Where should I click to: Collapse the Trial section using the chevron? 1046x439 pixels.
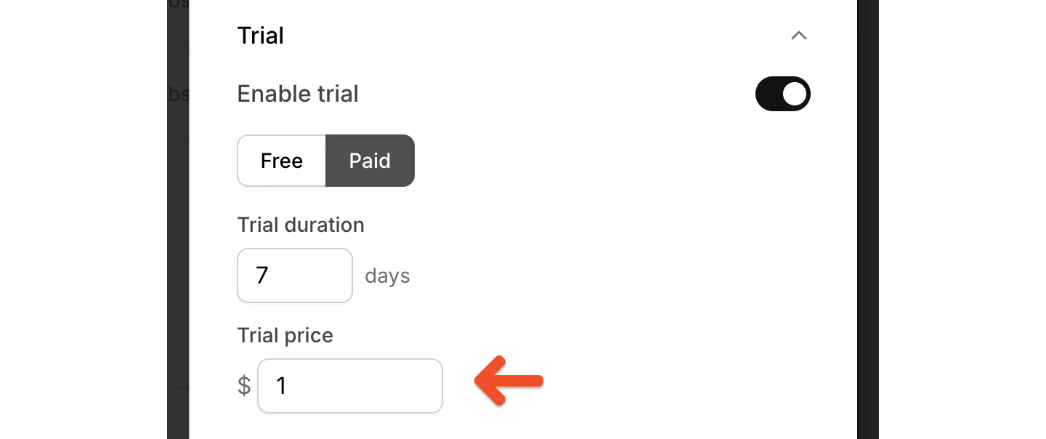[x=799, y=35]
